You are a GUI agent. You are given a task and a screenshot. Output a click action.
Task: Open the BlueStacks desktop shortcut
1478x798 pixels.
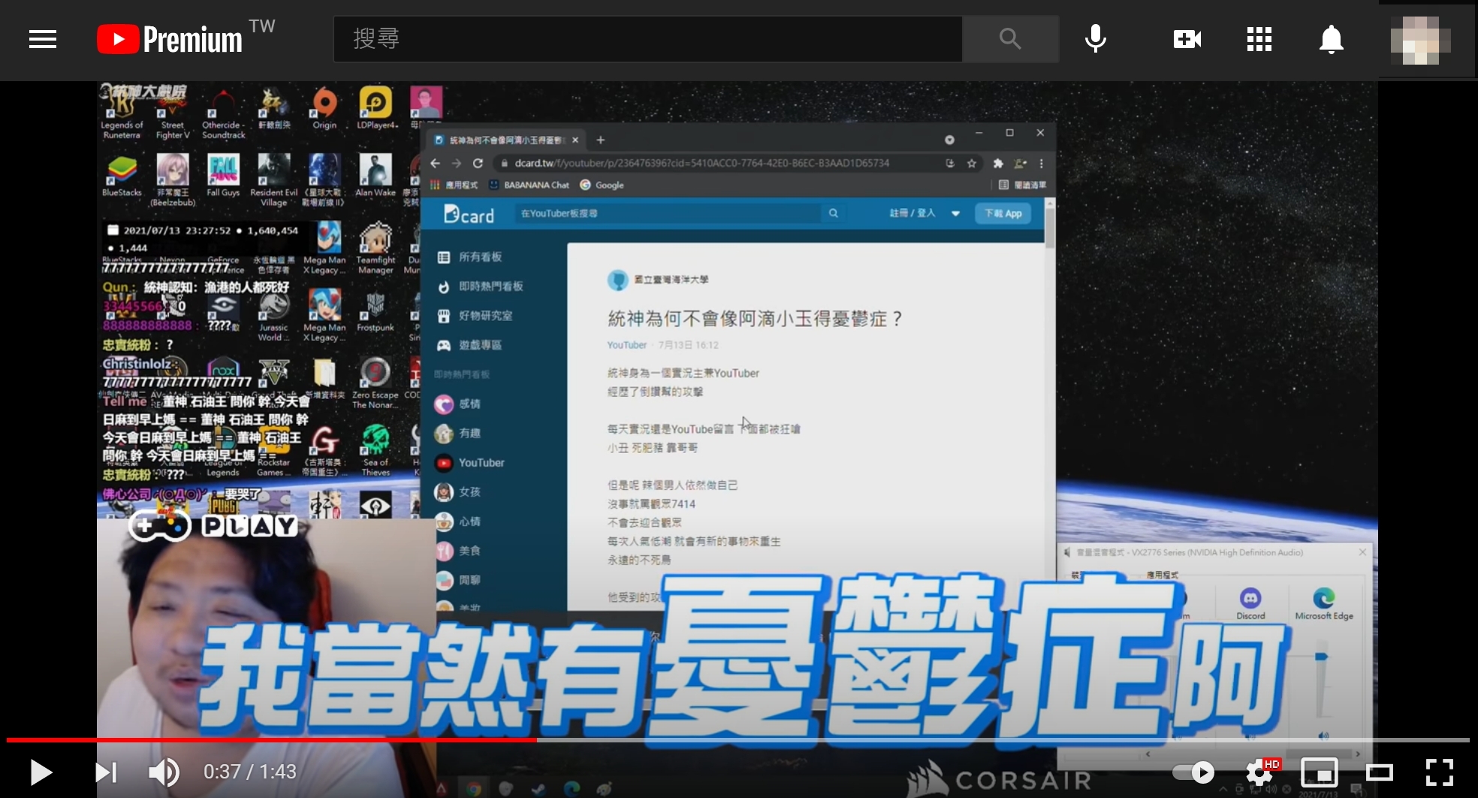(122, 177)
